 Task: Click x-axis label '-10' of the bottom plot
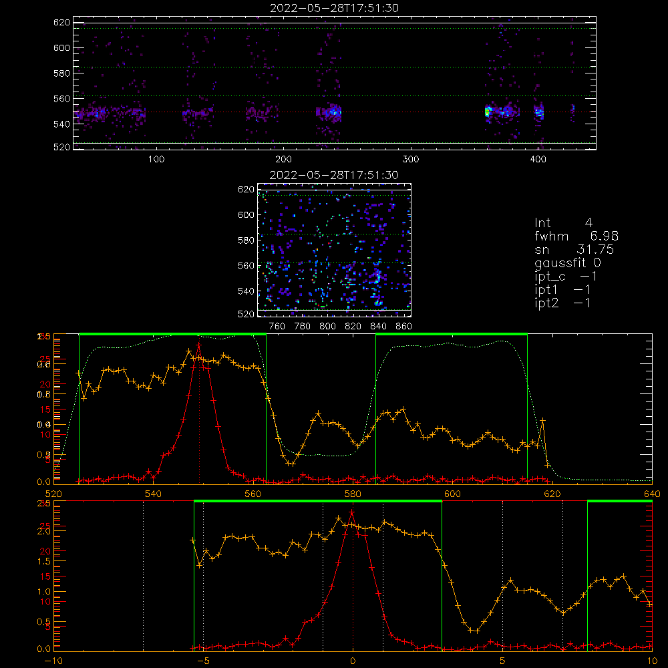click(53, 661)
